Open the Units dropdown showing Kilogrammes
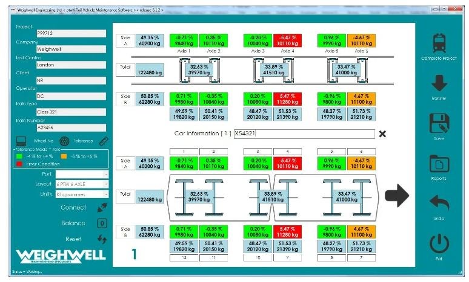The image size is (469, 282). tap(105, 194)
